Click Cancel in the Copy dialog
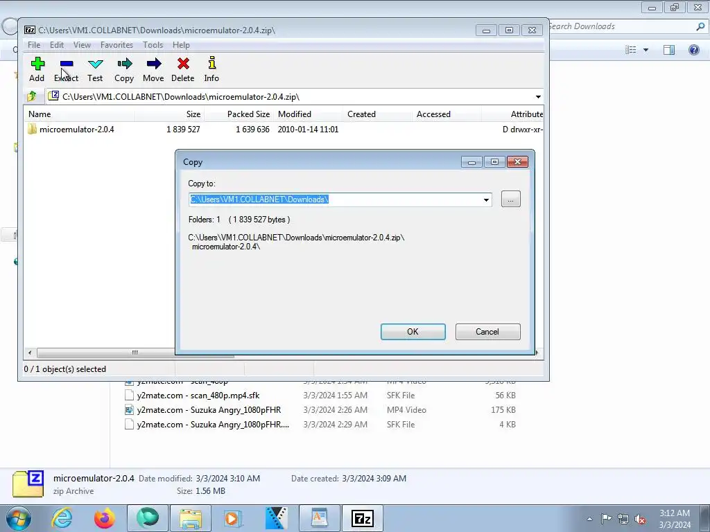The height and width of the screenshot is (532, 710). click(x=487, y=332)
